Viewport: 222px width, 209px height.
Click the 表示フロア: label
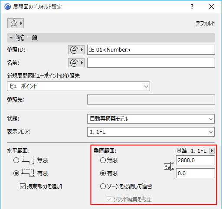[x=19, y=132]
